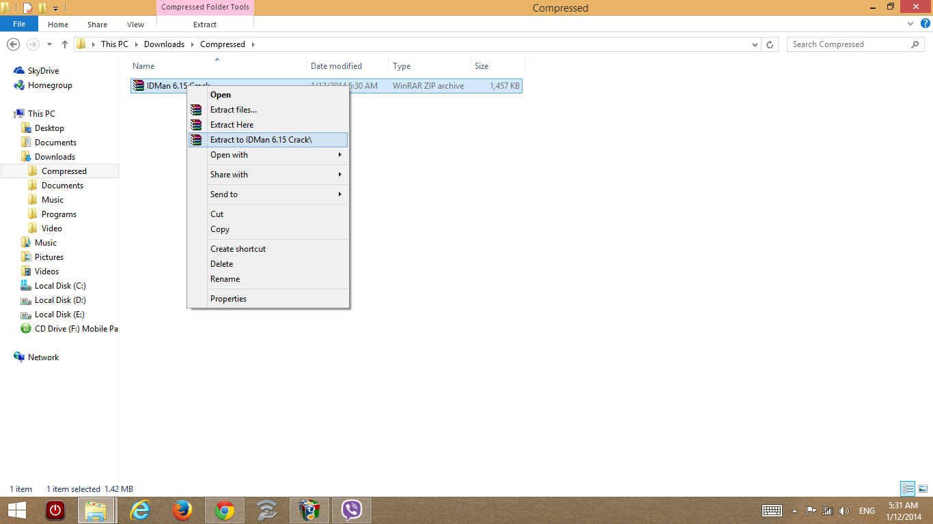Switch to the Home ribbon tab
This screenshot has height=524, width=933.
(x=58, y=25)
